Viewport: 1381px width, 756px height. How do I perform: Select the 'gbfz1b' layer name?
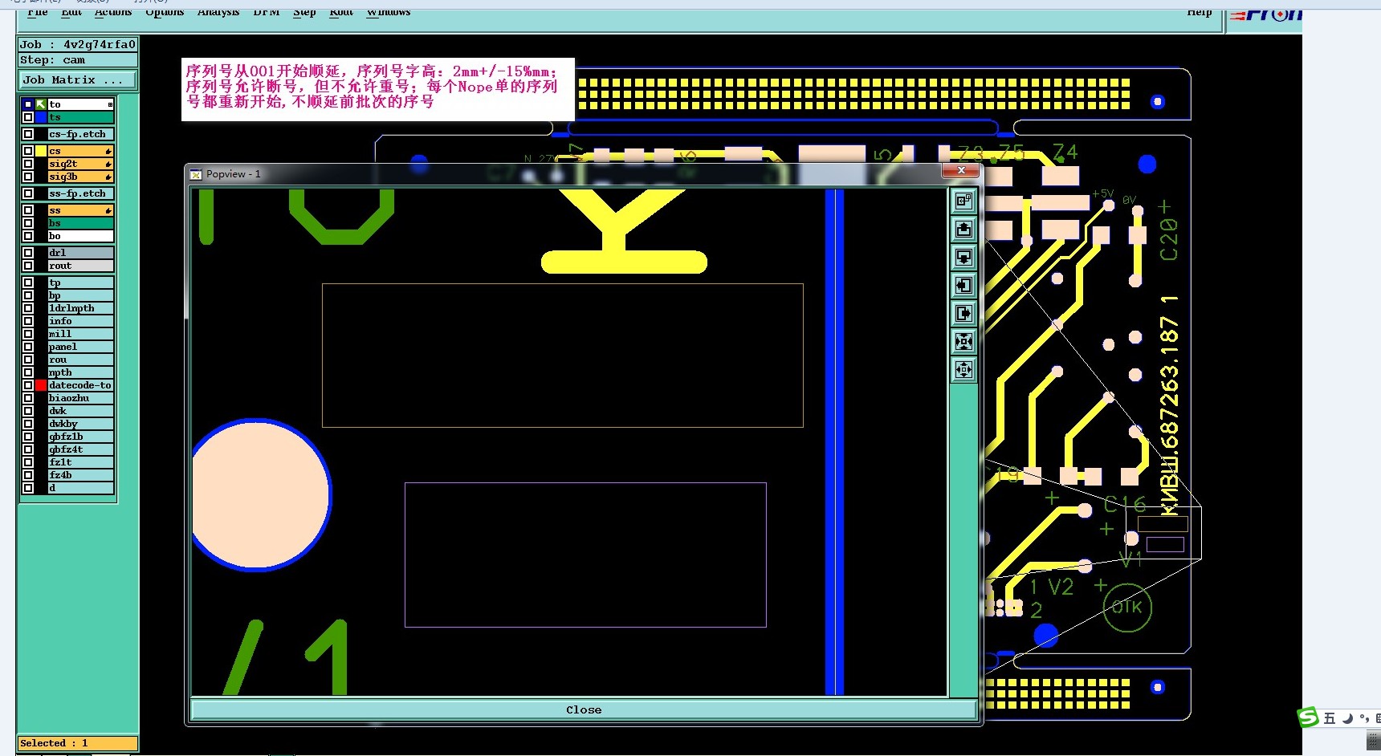(x=80, y=437)
